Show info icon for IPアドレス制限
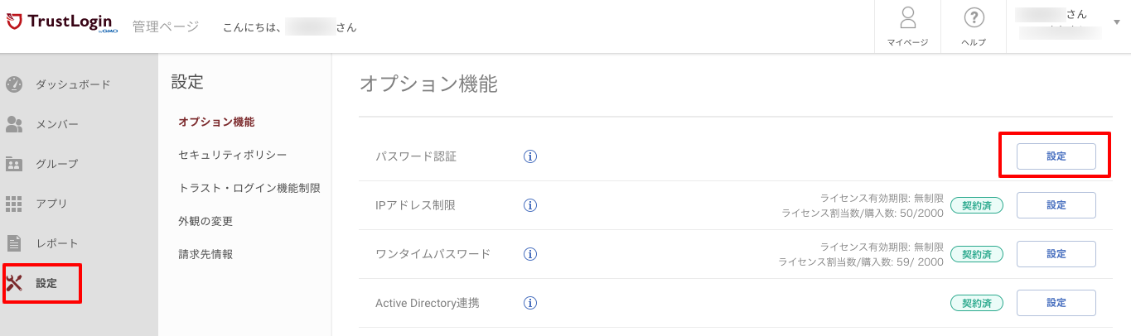This screenshot has height=336, width=1131. (531, 204)
